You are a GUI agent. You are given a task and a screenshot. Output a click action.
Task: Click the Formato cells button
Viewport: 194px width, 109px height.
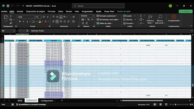tap(129, 23)
